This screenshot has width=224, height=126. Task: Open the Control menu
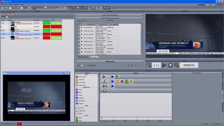pos(10,5)
